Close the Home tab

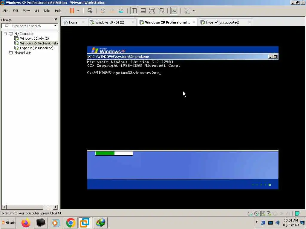[x=83, y=22]
